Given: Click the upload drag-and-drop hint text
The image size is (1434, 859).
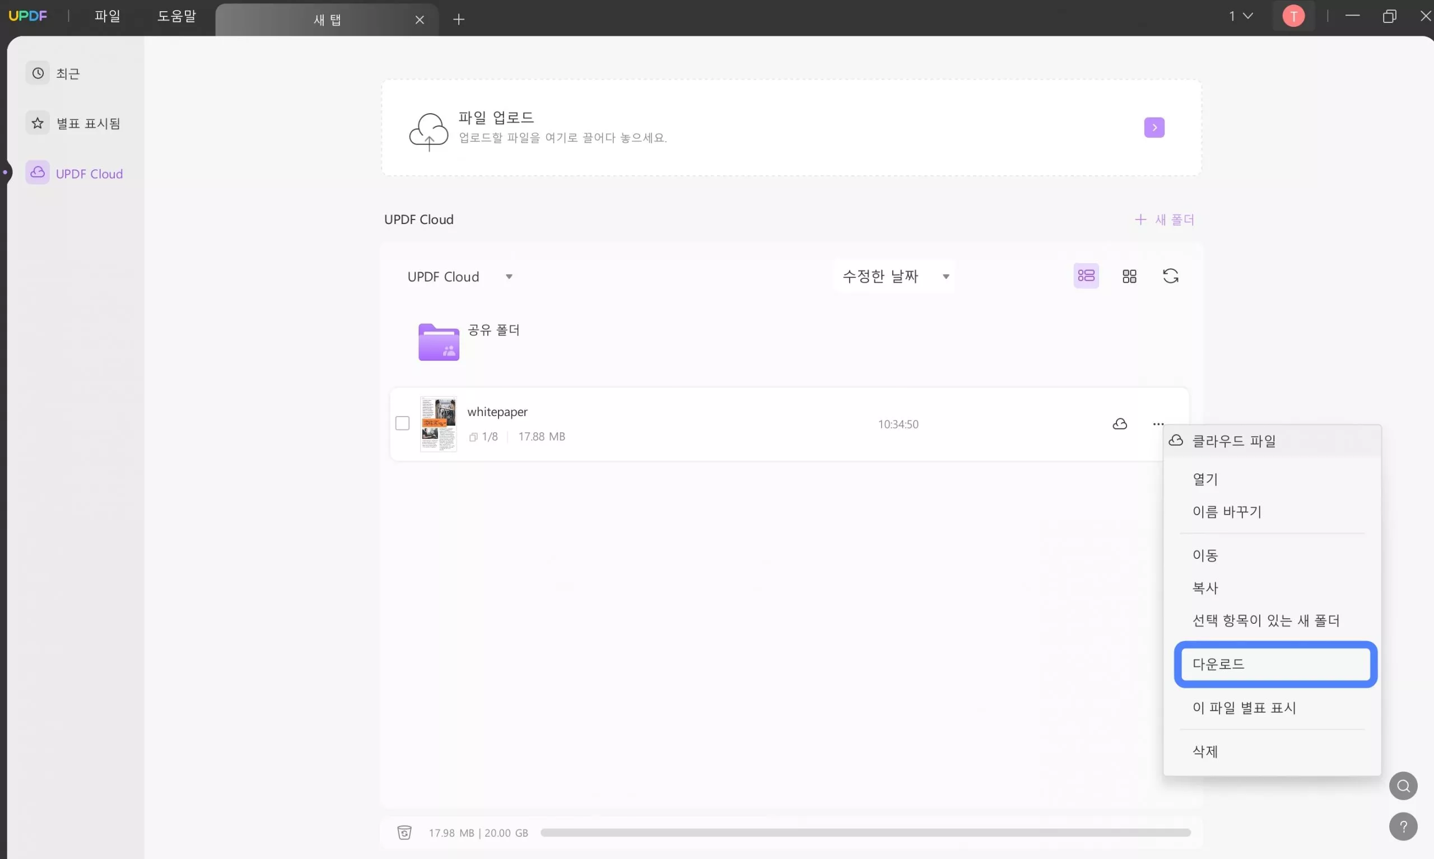Looking at the screenshot, I should coord(563,138).
